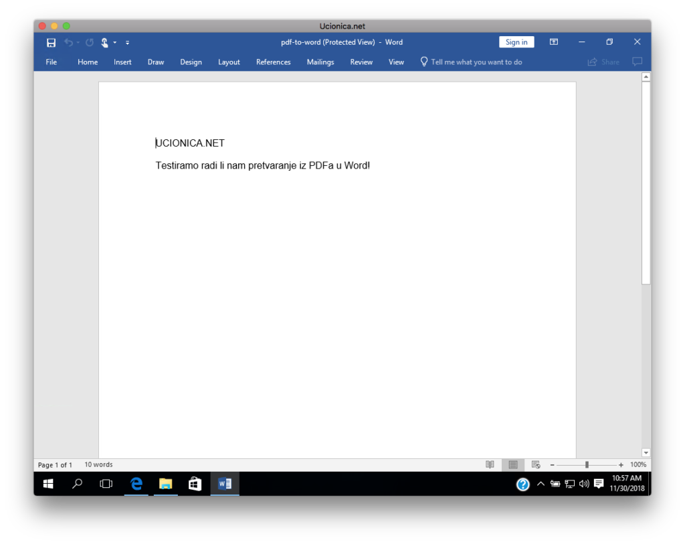Click the Touch/Mouse Mode icon
685x544 pixels.
click(x=104, y=42)
